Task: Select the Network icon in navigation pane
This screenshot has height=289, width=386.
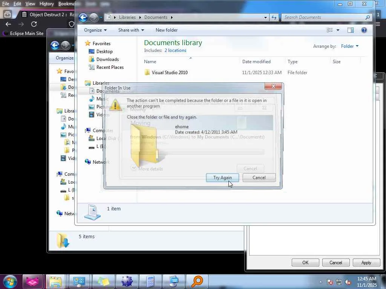Action: pyautogui.click(x=87, y=162)
